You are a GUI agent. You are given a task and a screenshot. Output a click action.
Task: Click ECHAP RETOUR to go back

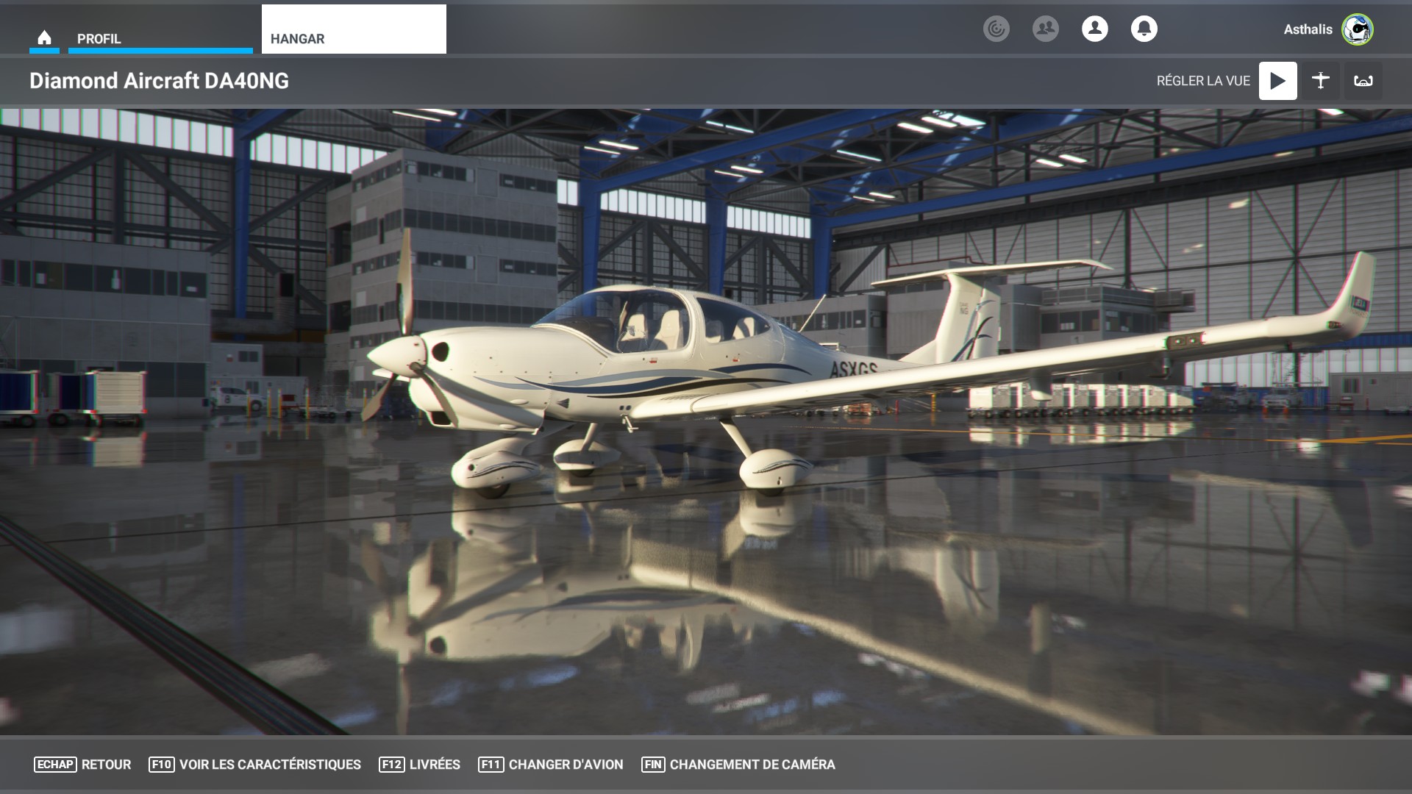coord(82,765)
